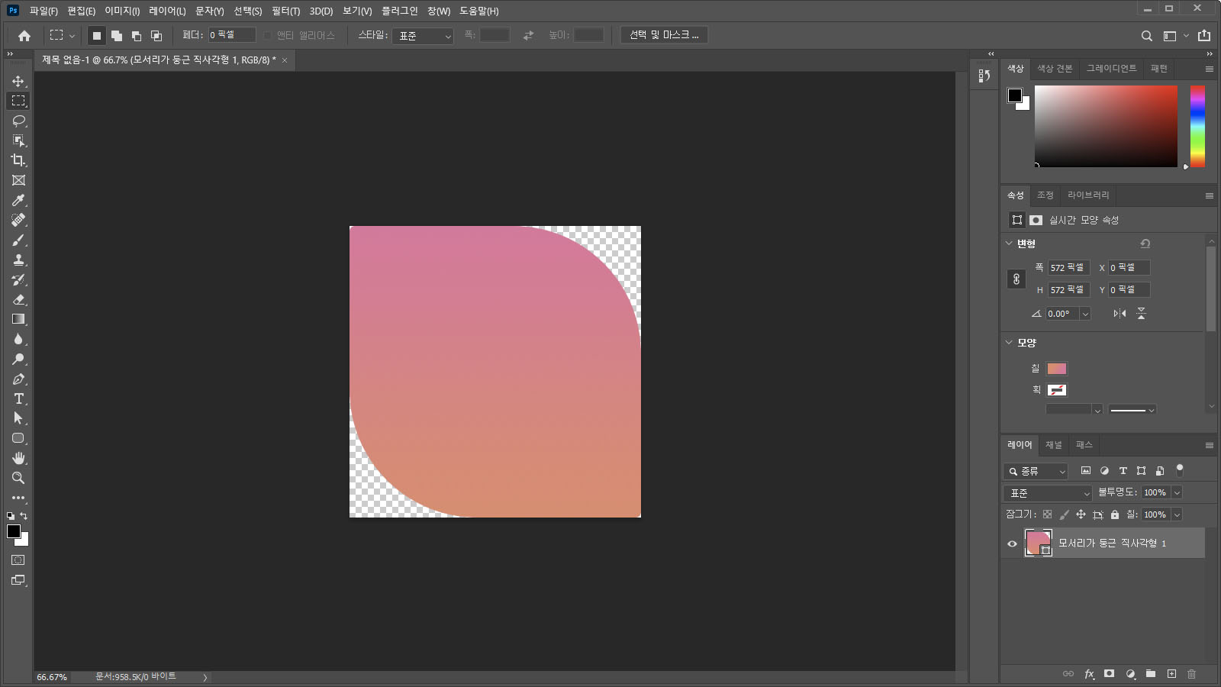The image size is (1221, 687).
Task: Select the Frame tool
Action: [18, 180]
